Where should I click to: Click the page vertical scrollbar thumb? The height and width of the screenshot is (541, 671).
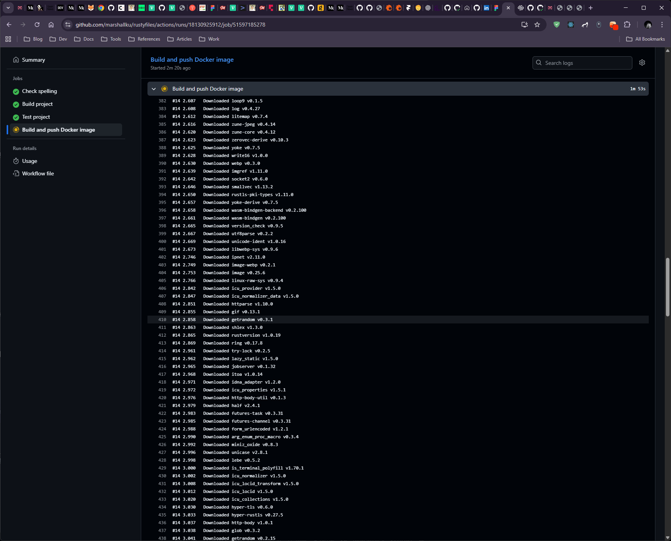click(667, 287)
